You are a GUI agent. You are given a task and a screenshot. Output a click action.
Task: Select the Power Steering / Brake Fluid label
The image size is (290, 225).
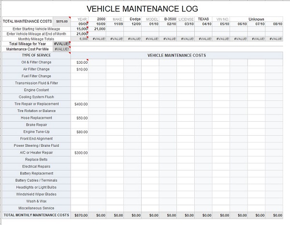pos(36,145)
